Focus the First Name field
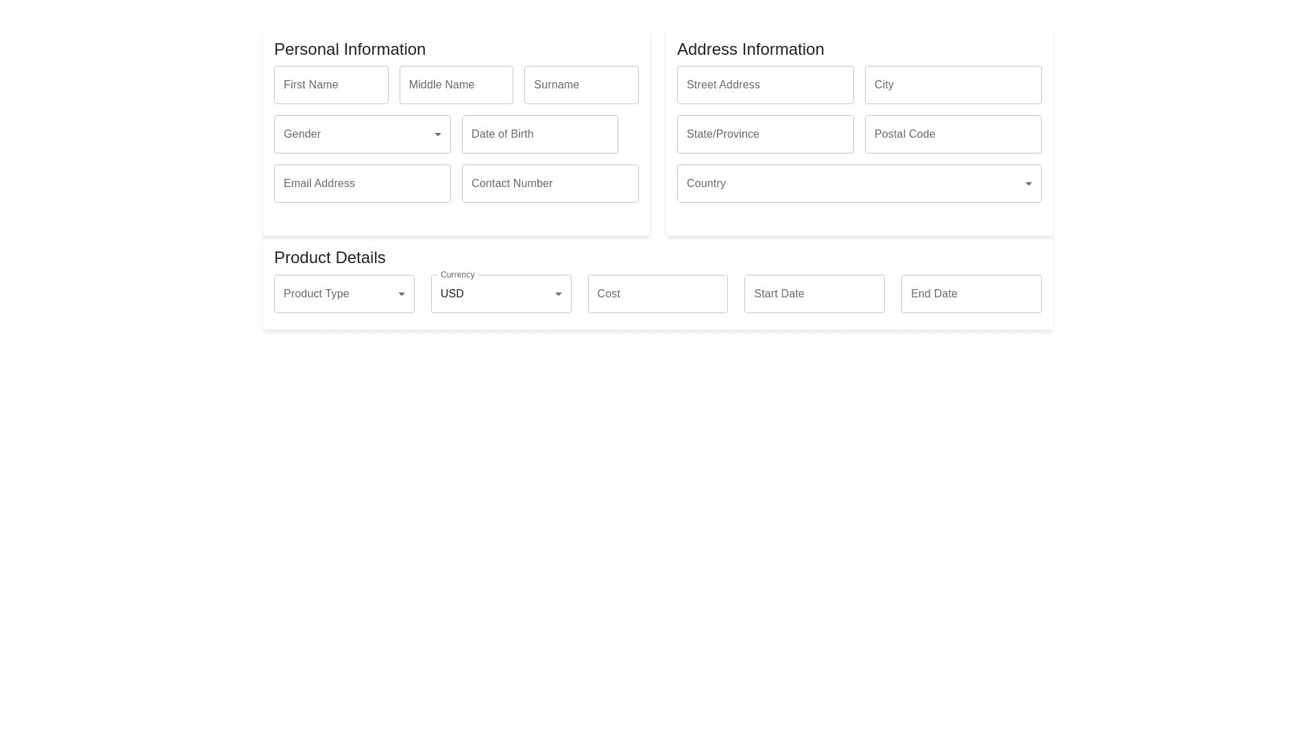1316x740 pixels. 331,85
